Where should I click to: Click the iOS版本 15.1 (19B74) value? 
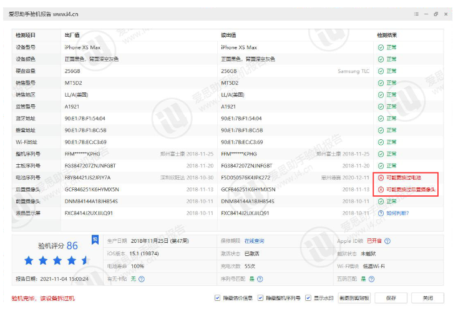(x=144, y=254)
